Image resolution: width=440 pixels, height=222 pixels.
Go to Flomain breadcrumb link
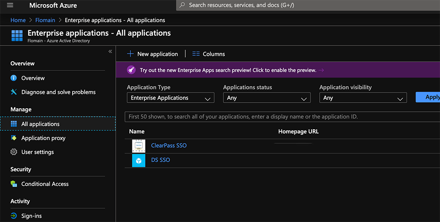(x=45, y=20)
